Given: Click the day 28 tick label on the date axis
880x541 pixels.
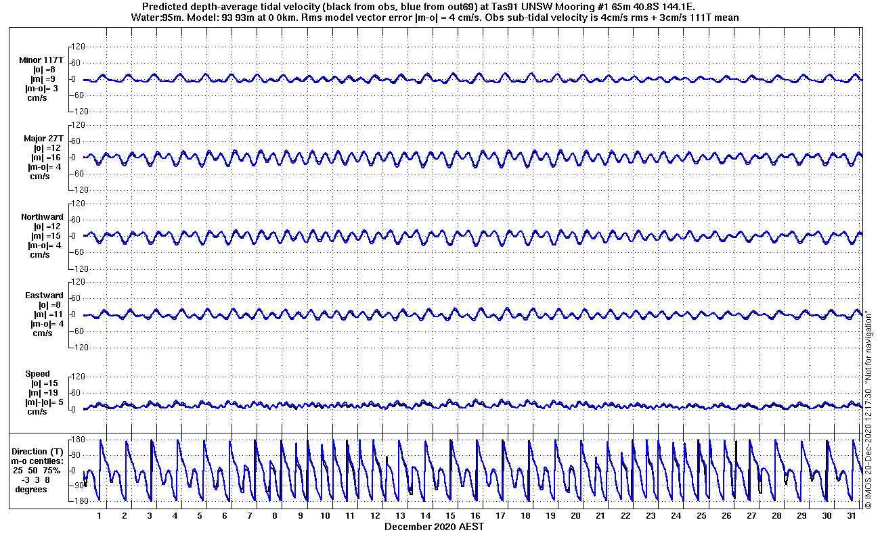Looking at the screenshot, I should (x=776, y=516).
